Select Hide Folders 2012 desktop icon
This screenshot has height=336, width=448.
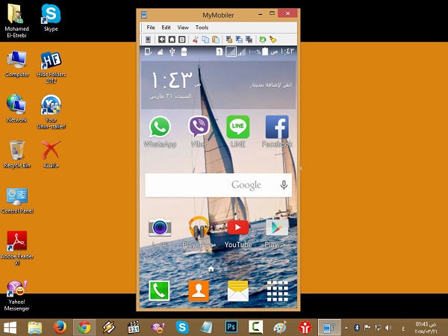[51, 67]
